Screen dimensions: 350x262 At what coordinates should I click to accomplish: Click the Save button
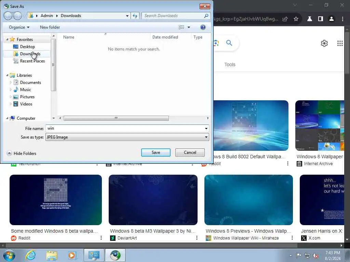[x=156, y=152]
